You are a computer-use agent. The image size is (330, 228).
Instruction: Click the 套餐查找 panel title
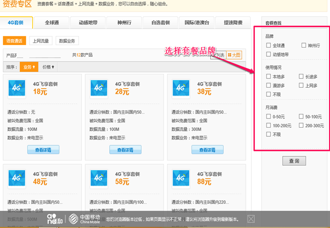[273, 23]
